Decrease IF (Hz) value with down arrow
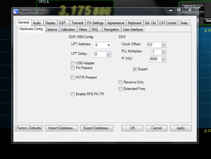Screen dimensions: 211x159 point(163,60)
